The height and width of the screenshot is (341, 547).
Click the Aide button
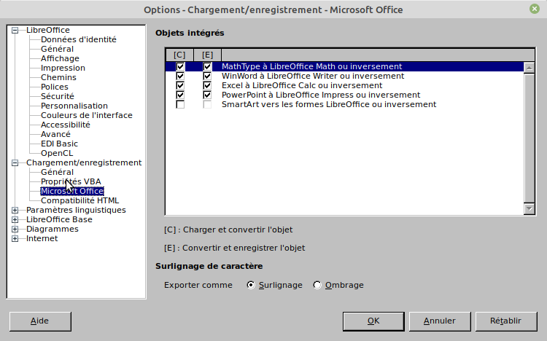(x=40, y=321)
